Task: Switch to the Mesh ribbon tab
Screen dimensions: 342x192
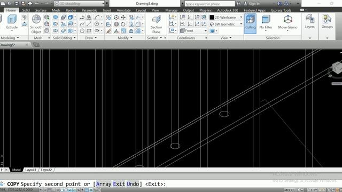Action: coord(56,10)
